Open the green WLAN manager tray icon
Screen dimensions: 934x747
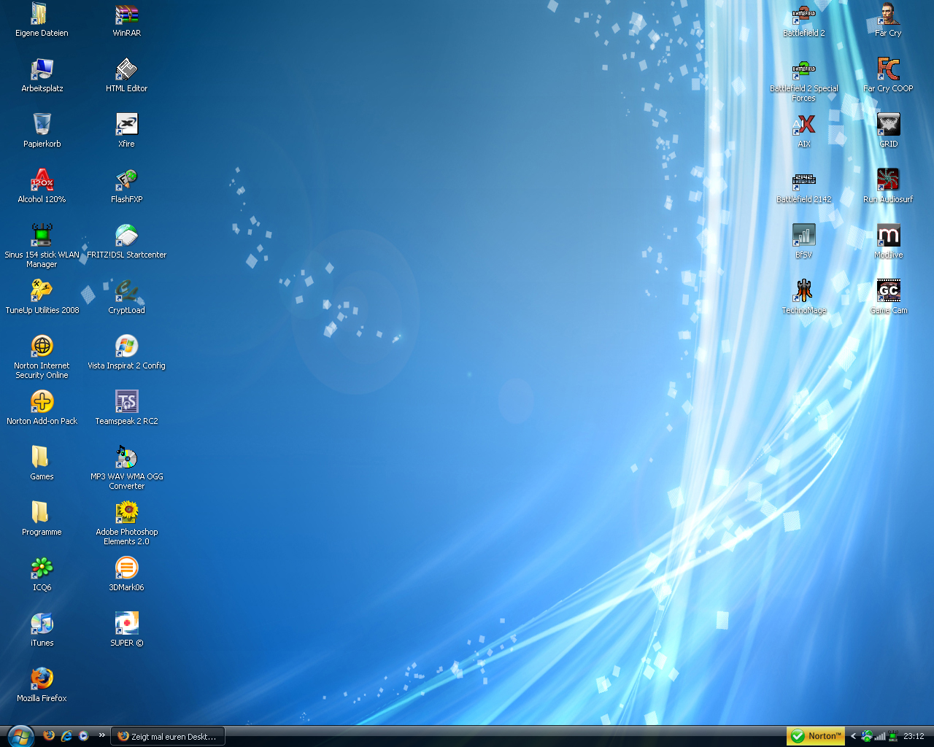(892, 736)
